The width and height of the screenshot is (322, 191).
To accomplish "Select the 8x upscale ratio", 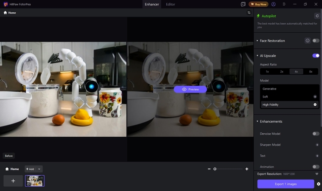I will click(311, 72).
